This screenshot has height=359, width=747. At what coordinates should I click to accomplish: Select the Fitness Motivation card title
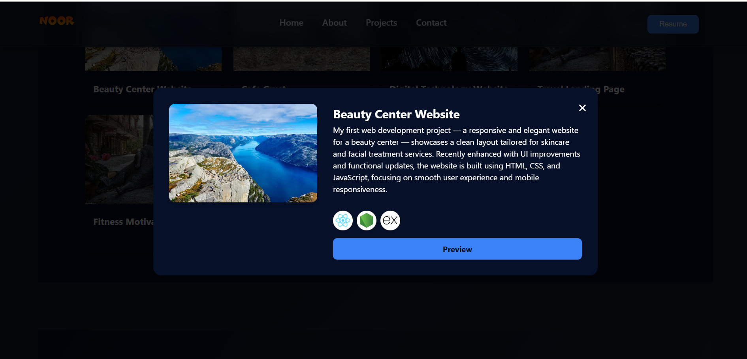[123, 222]
